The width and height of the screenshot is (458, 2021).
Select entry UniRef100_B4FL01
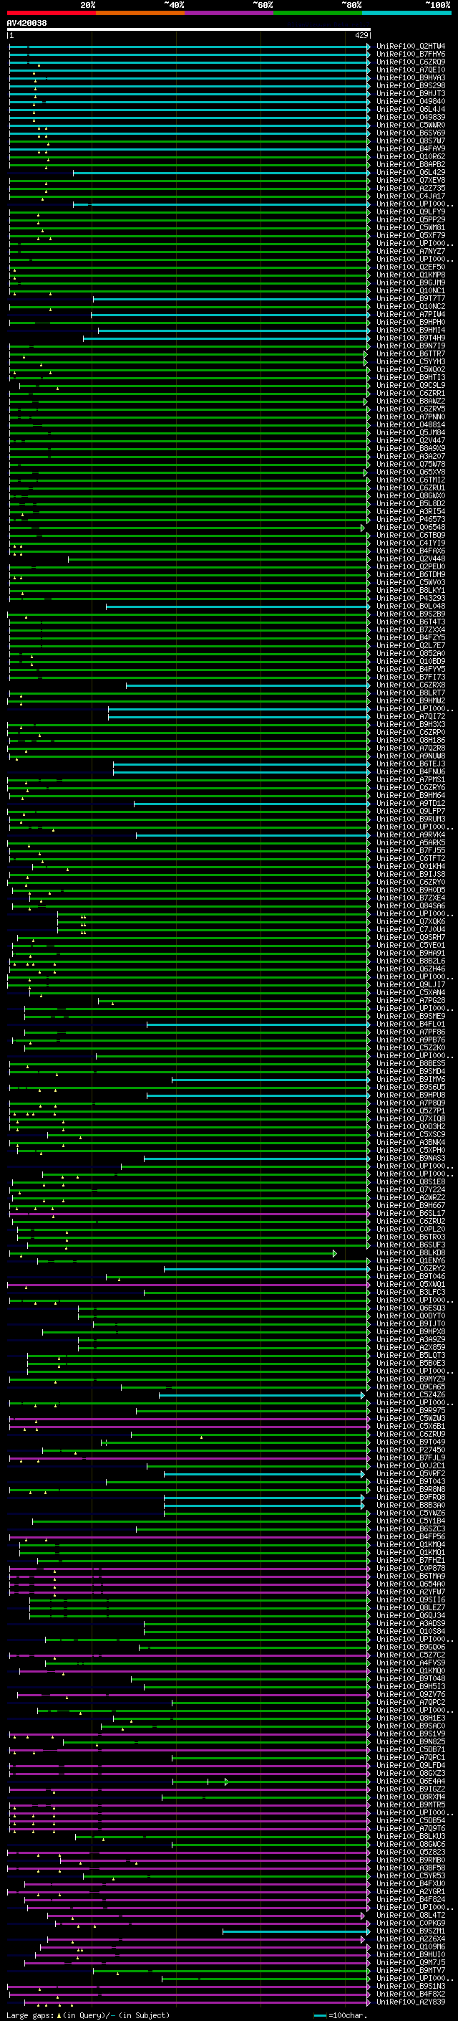tap(411, 1024)
